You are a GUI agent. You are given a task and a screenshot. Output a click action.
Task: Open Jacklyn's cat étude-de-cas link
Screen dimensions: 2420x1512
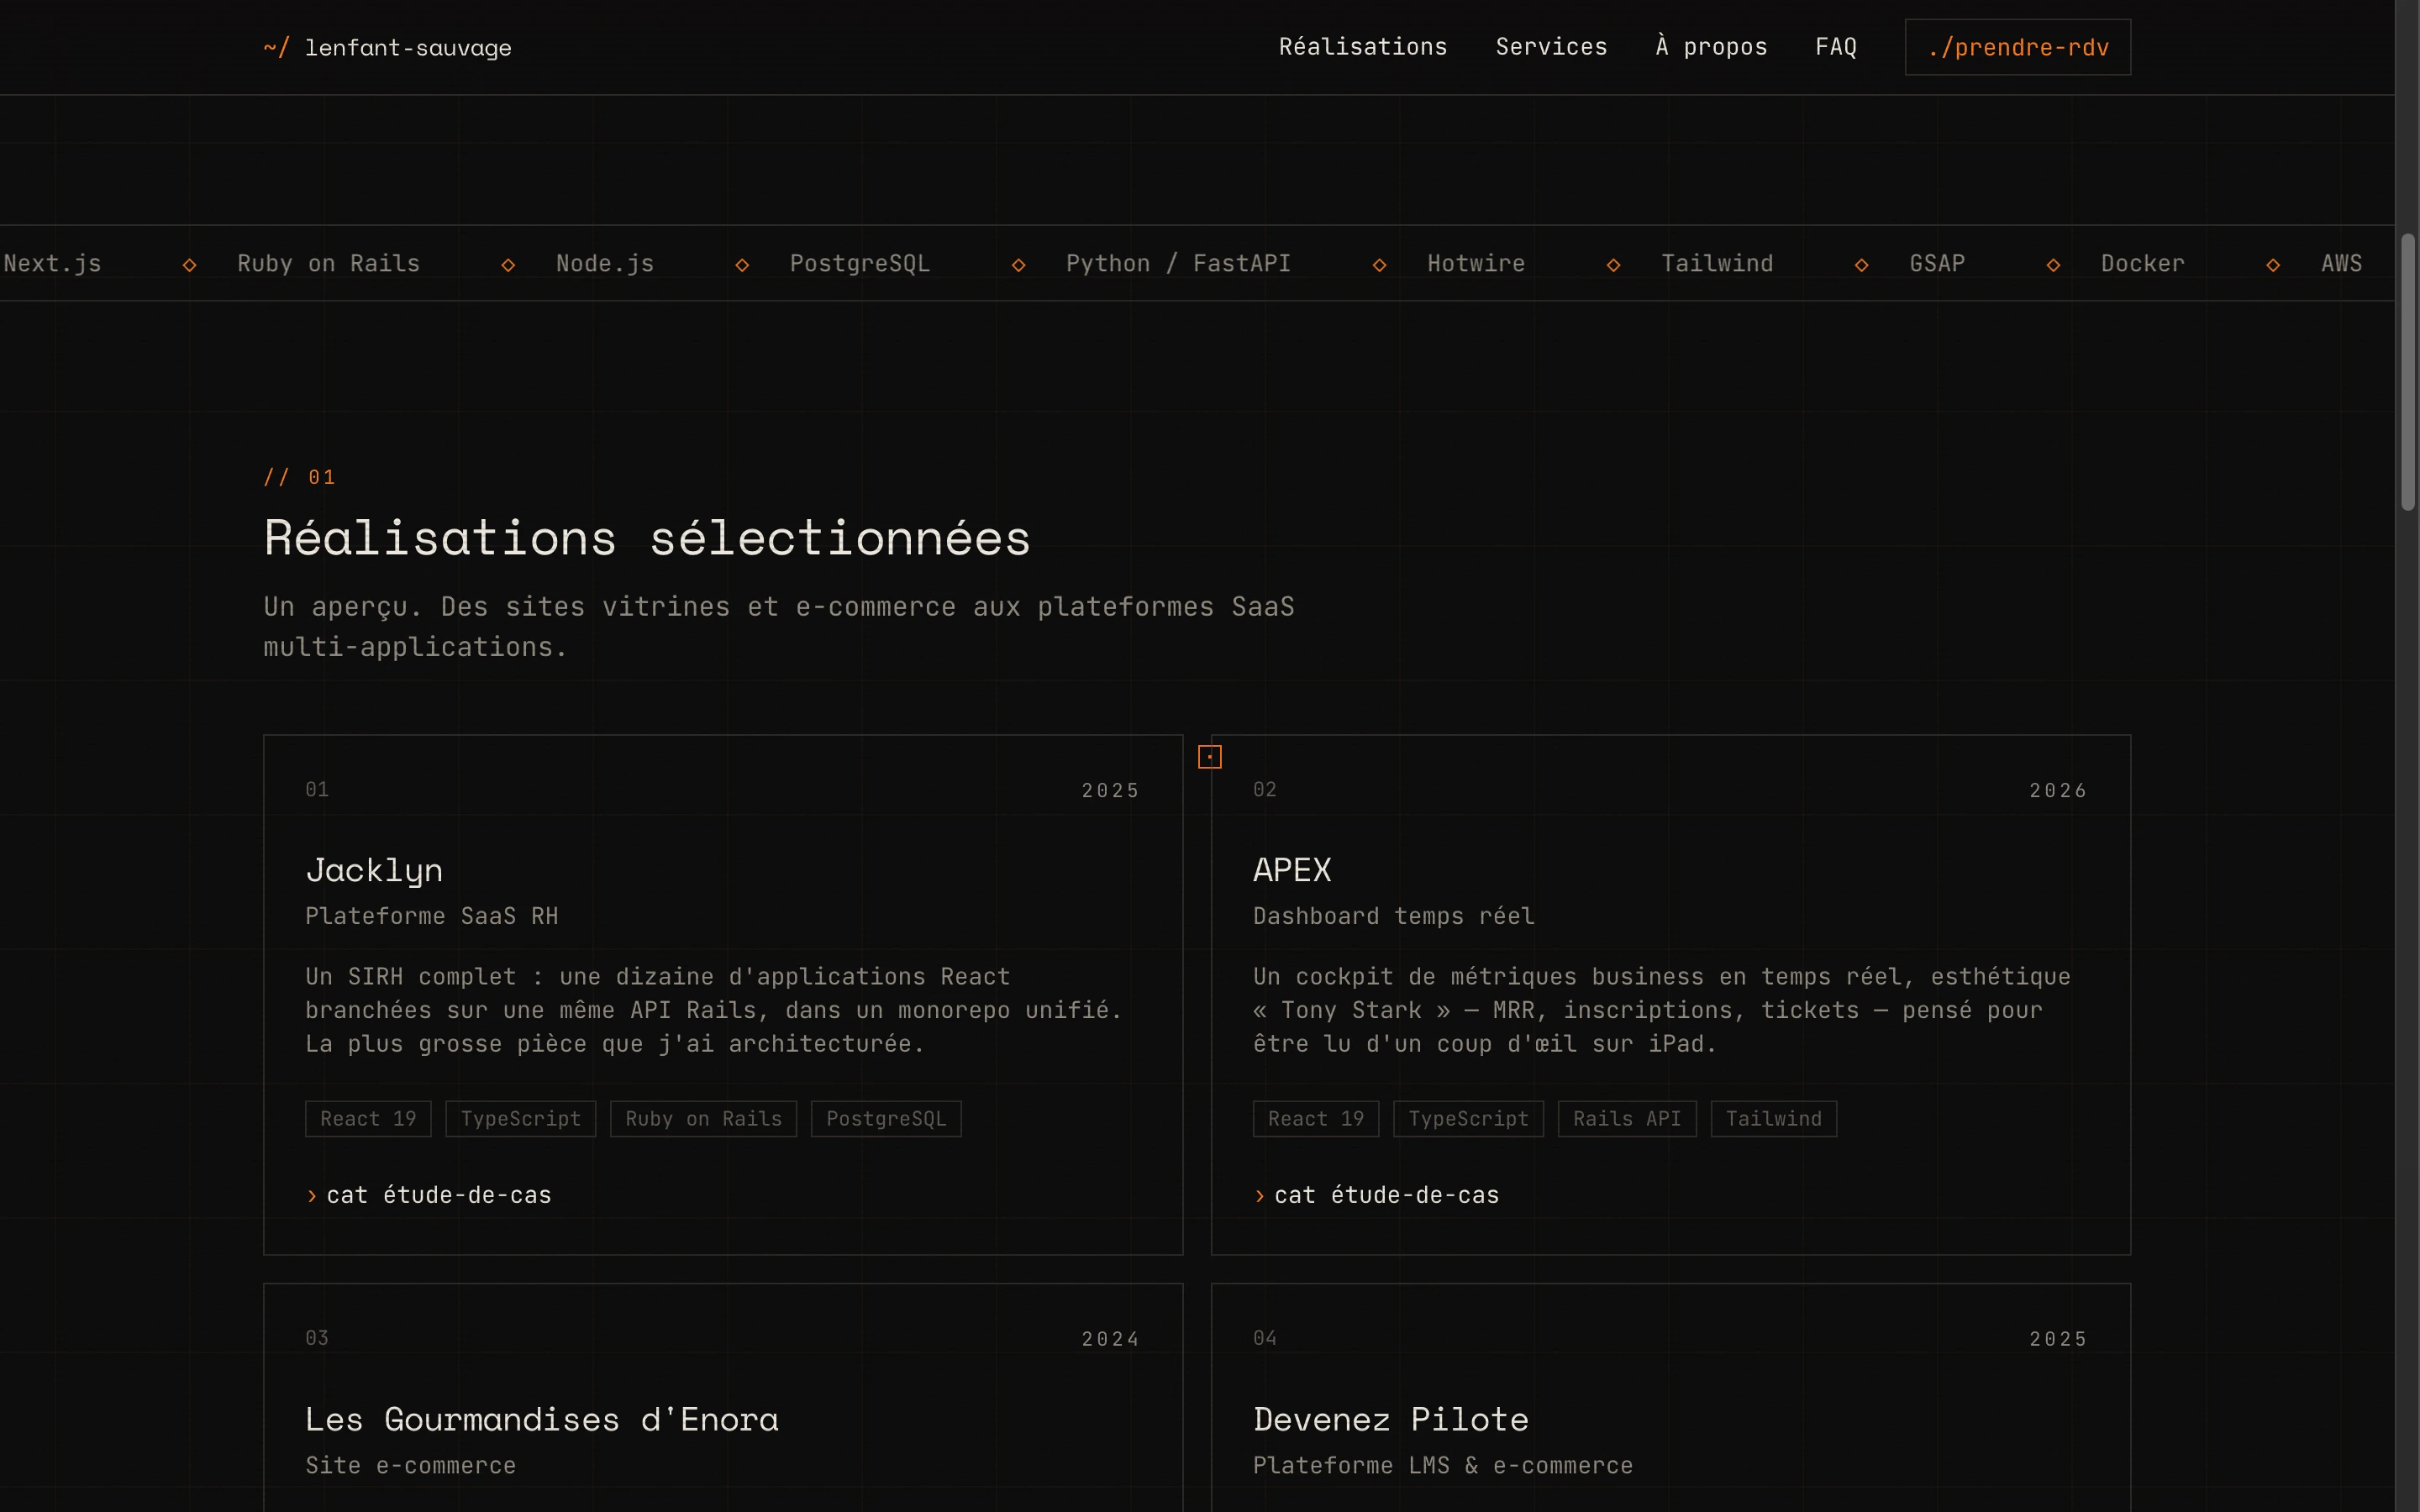[429, 1195]
